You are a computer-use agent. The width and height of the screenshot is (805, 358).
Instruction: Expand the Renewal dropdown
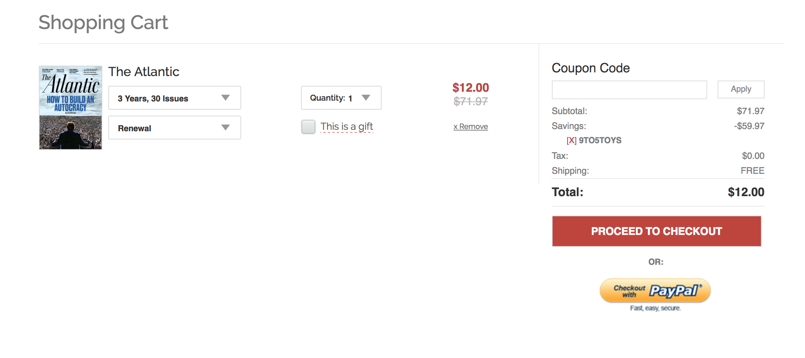pos(174,128)
